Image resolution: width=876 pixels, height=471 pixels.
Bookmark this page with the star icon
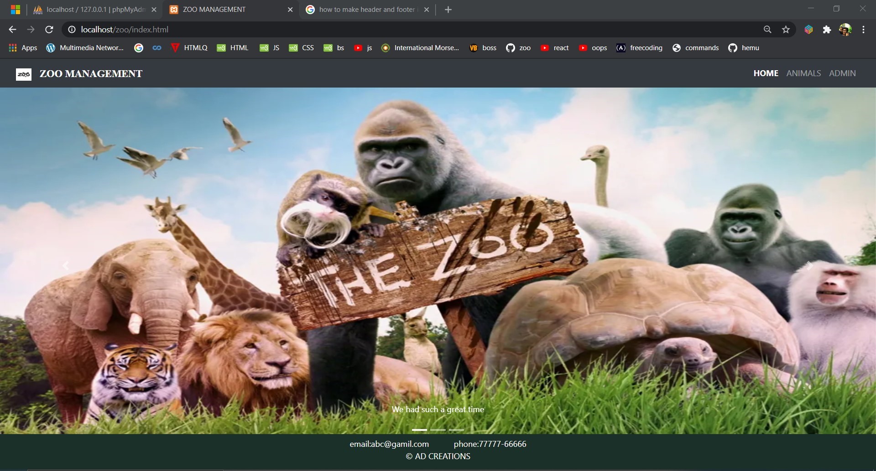click(x=786, y=29)
